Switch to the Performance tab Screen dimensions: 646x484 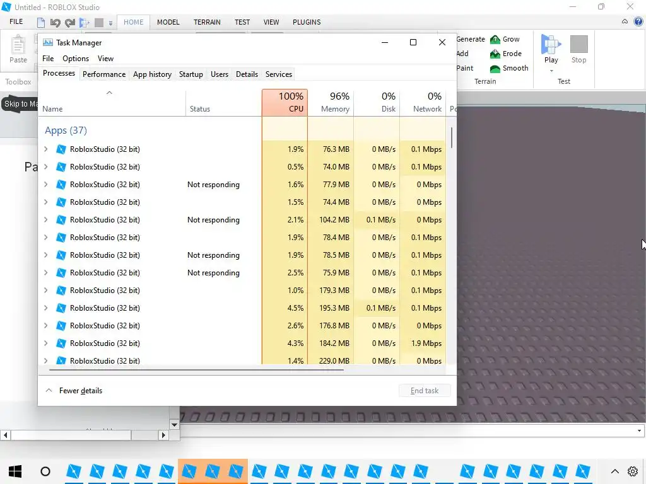(104, 74)
